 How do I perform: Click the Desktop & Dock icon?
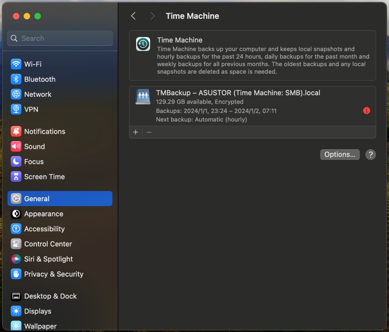pos(16,296)
